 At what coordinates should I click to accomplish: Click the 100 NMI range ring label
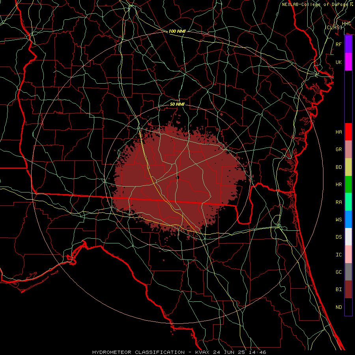point(177,31)
